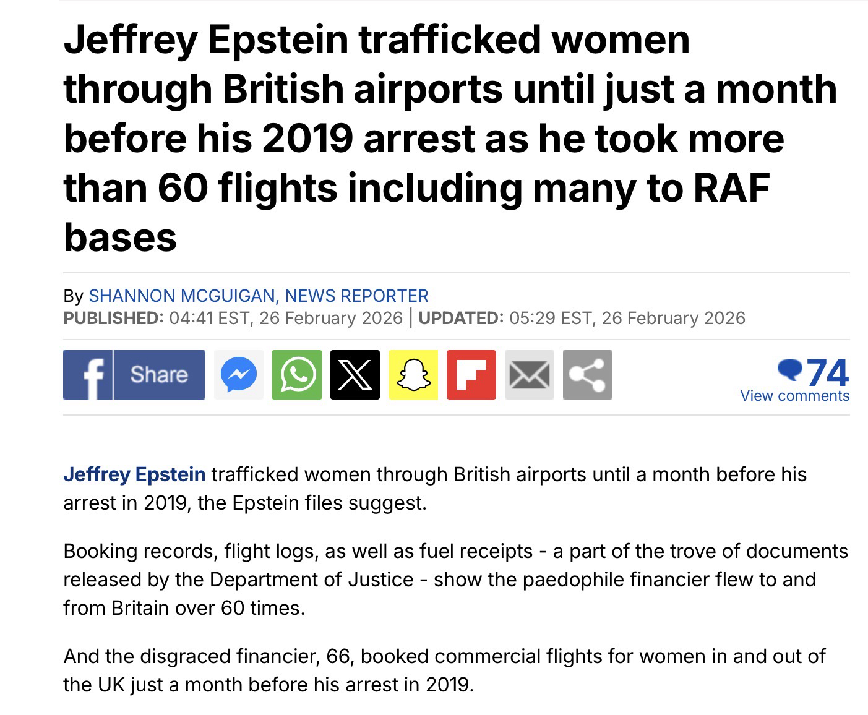
Task: Open the View comments link
Action: pyautogui.click(x=794, y=396)
